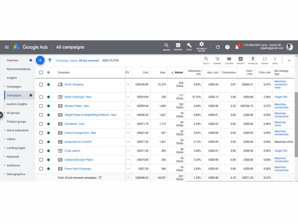Click the status column header dot

(x=49, y=72)
